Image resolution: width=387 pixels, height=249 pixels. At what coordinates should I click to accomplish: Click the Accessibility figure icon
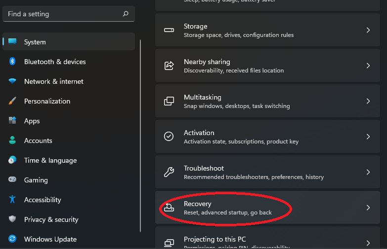click(12, 199)
